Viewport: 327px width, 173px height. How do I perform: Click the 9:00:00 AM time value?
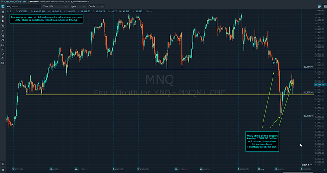tap(39, 11)
